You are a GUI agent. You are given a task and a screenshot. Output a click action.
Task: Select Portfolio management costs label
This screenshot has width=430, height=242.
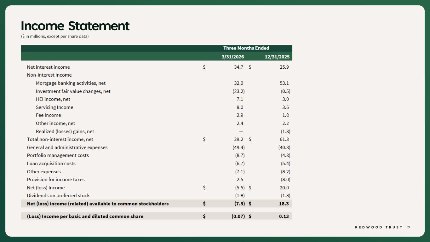click(x=58, y=155)
